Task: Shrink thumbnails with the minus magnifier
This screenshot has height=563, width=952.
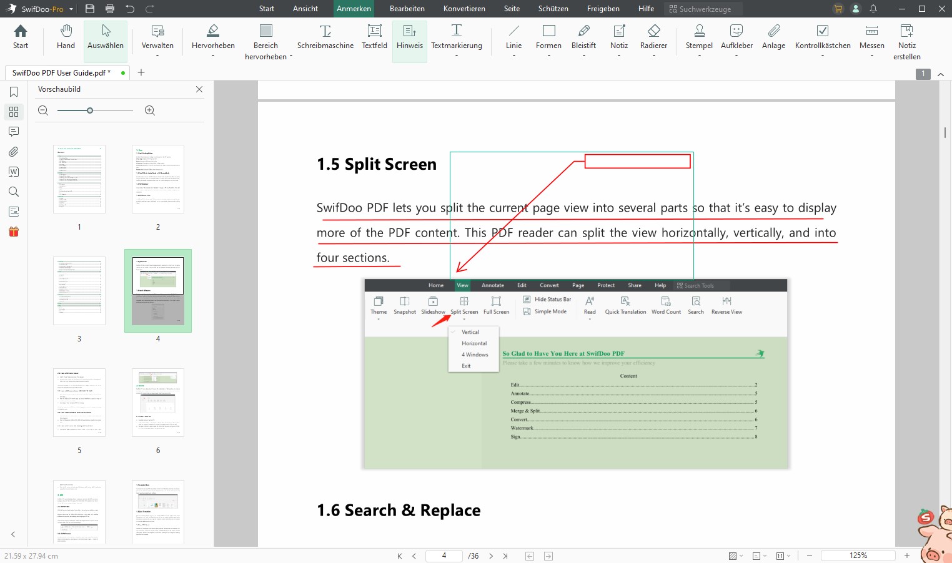Action: pyautogui.click(x=43, y=110)
